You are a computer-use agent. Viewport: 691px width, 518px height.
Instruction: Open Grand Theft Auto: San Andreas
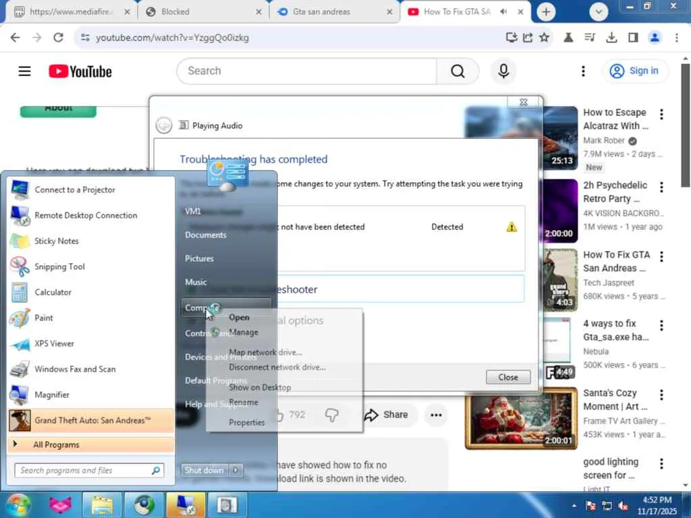91,420
